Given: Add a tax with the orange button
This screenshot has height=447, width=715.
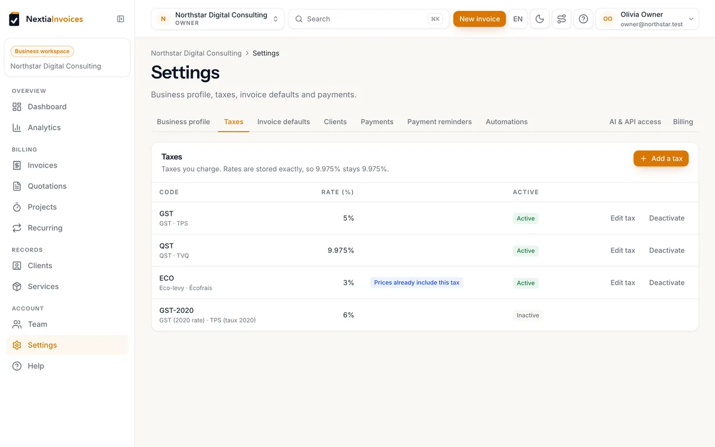Looking at the screenshot, I should click(x=661, y=159).
